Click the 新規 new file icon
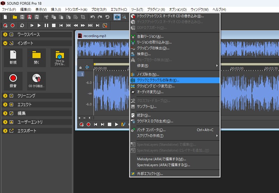The image size is (279, 193). click(x=13, y=57)
